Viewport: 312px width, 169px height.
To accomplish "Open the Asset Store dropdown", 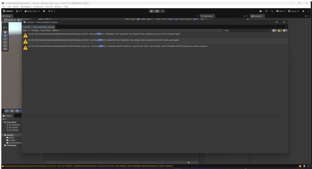I will (32, 11).
